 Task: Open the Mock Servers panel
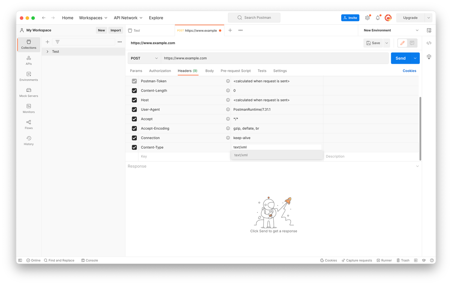click(28, 93)
